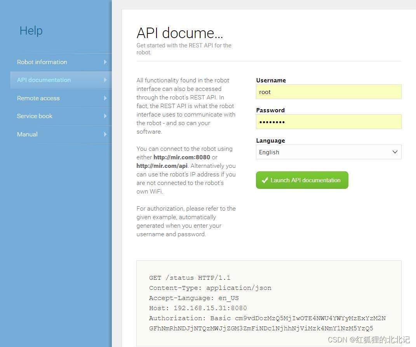Viewport: 416px width, 347px height.
Task: Click bold http://mir.com:8080 text
Action: pyautogui.click(x=182, y=157)
